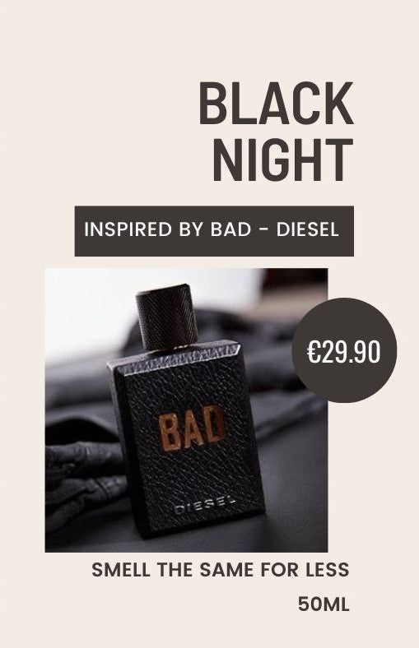The height and width of the screenshot is (648, 419).
Task: Select the Smell the same for less tagline
Action: pos(221,570)
